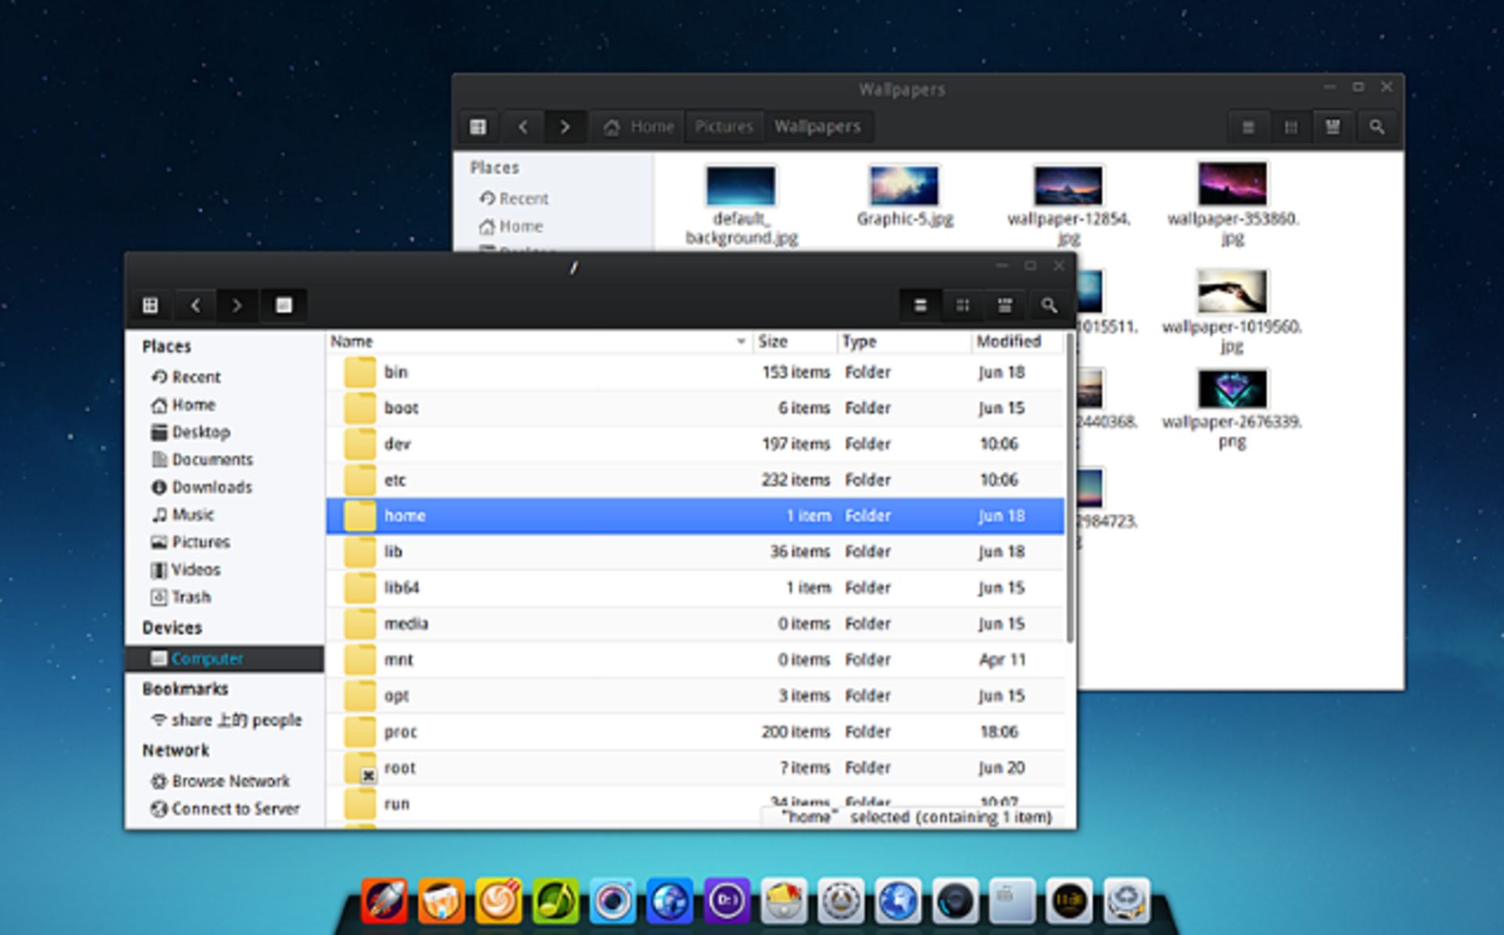Click the root location button beside forward arrow
The height and width of the screenshot is (935, 1504).
(x=284, y=305)
